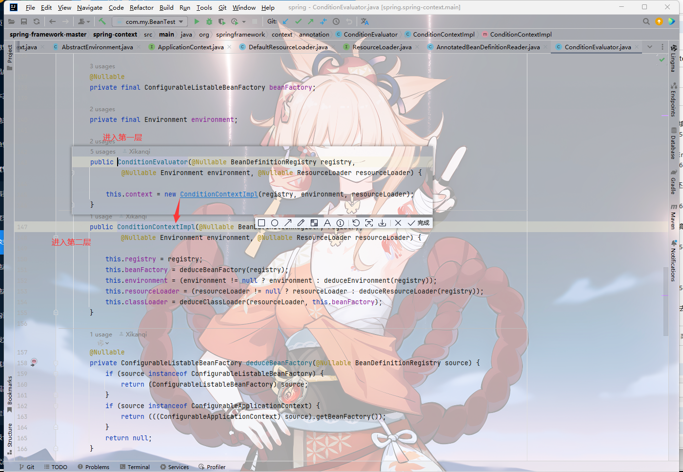
Task: Select the arrow annotation tool
Action: (x=288, y=223)
